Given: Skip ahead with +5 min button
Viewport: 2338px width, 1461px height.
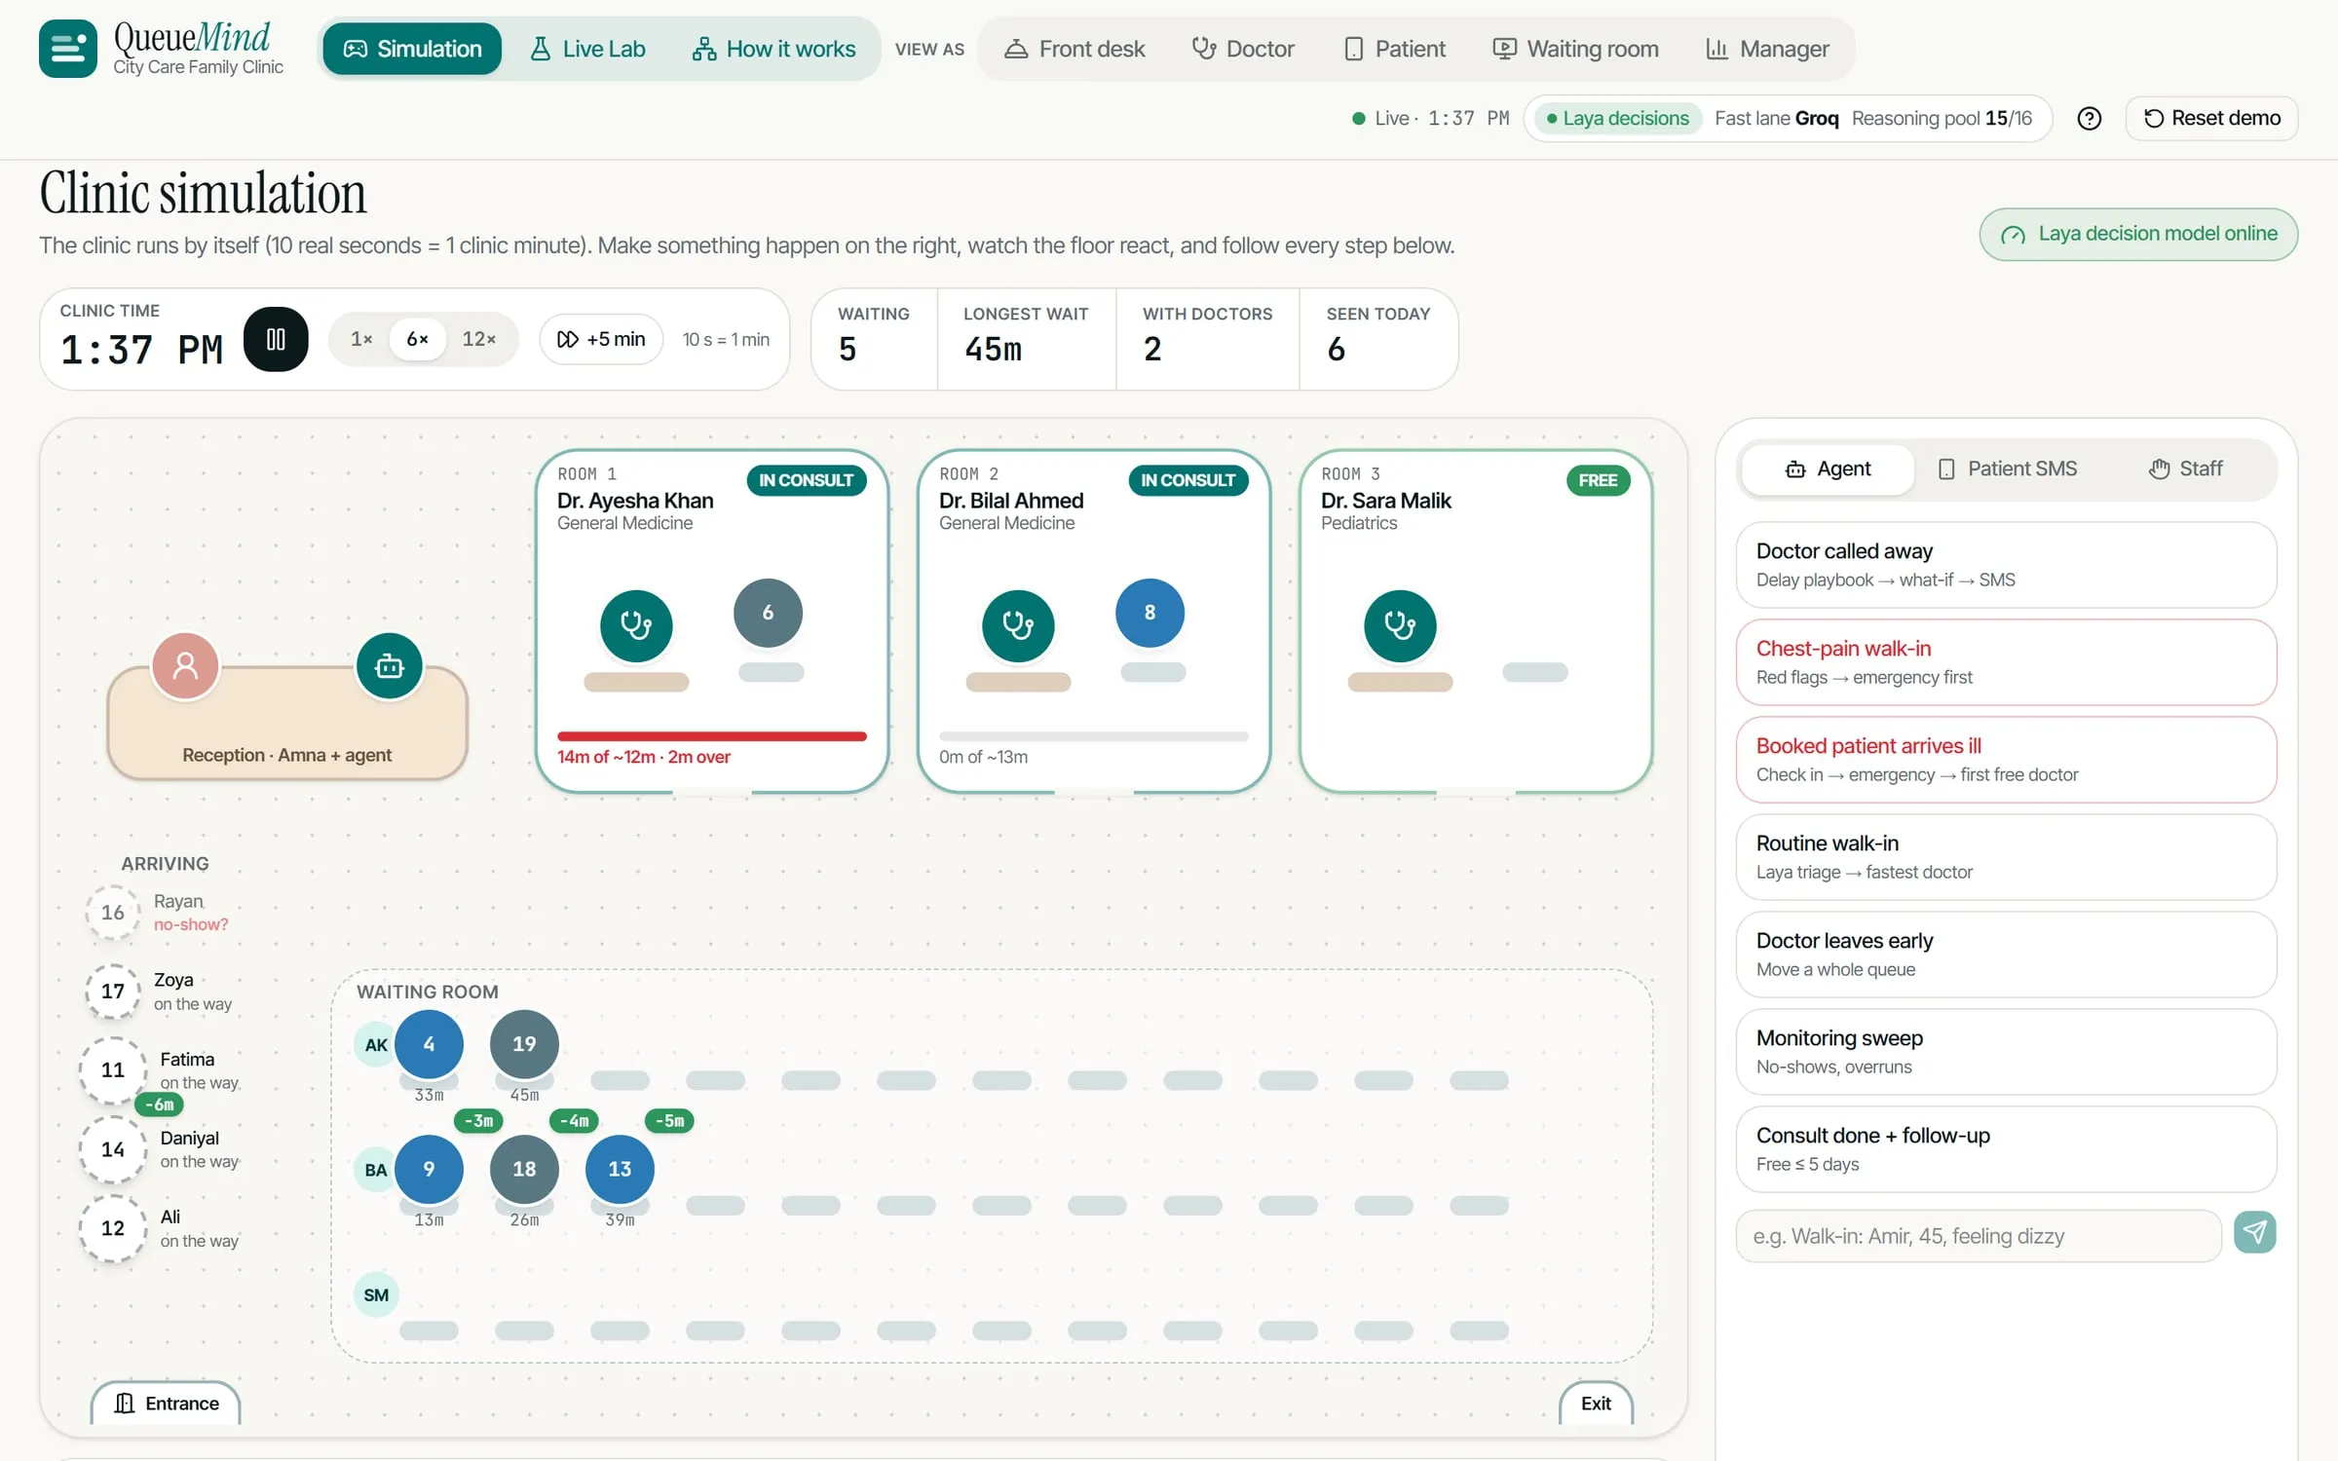Looking at the screenshot, I should 601,339.
